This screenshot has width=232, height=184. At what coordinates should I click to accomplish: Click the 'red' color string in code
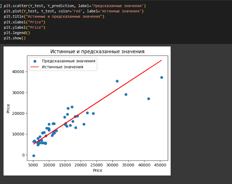77,11
